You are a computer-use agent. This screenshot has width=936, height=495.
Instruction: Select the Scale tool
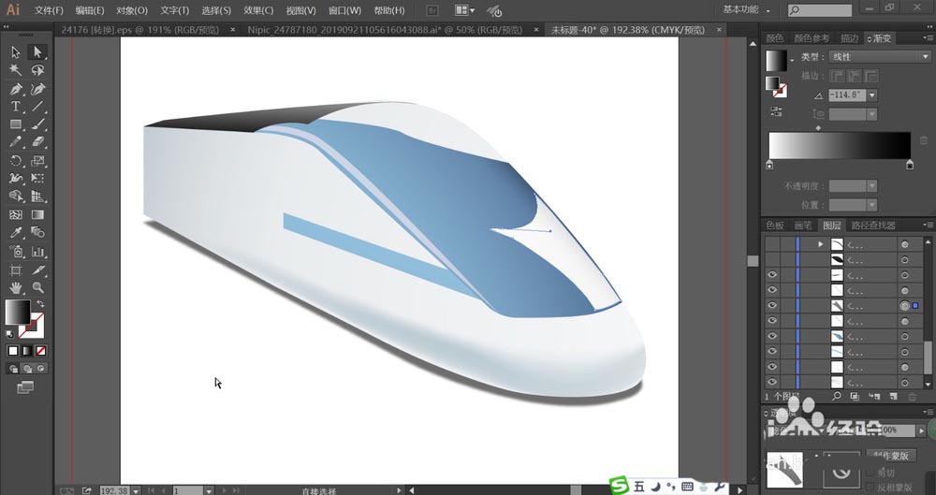(37, 161)
